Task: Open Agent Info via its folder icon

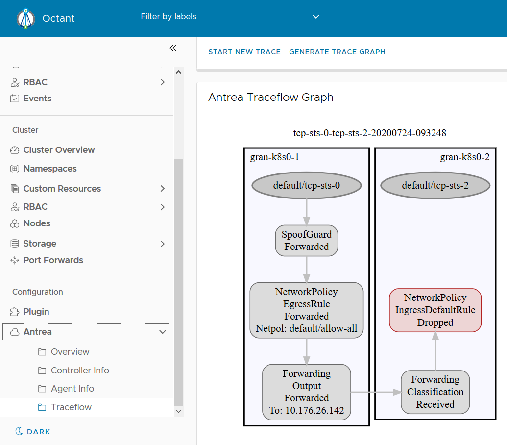Action: tap(41, 388)
